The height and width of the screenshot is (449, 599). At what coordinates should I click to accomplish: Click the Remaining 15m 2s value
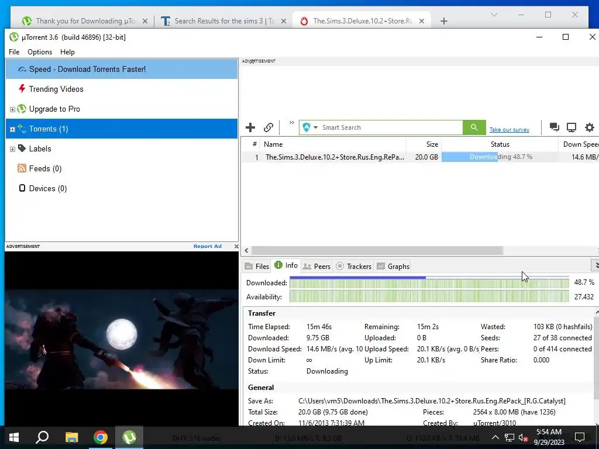click(x=428, y=327)
